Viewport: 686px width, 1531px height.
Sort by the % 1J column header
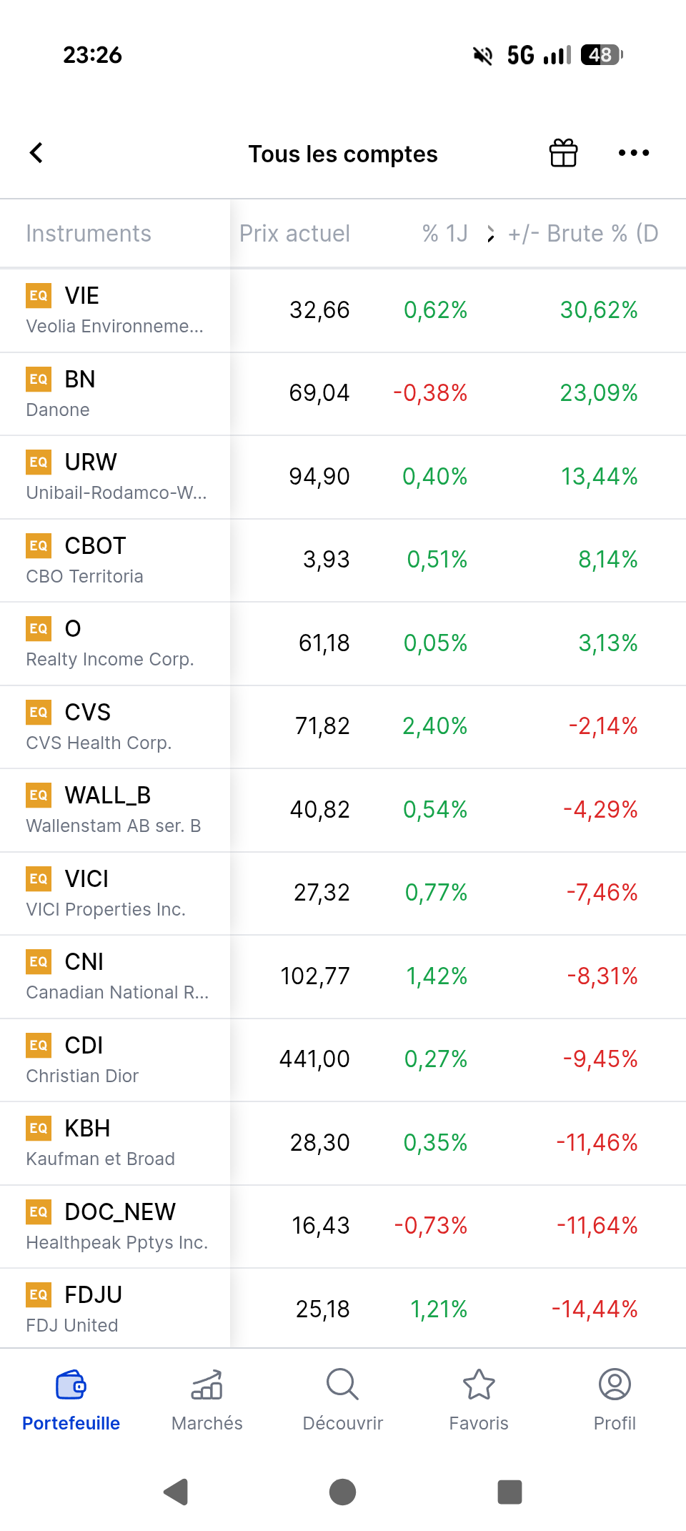[444, 234]
